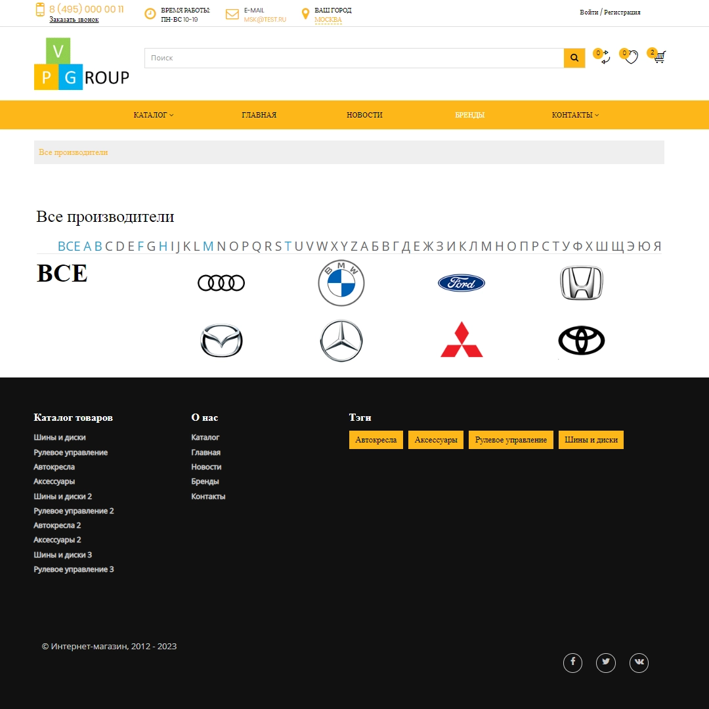Open Войти / Регистрация
Image resolution: width=709 pixels, height=709 pixels.
(x=611, y=12)
